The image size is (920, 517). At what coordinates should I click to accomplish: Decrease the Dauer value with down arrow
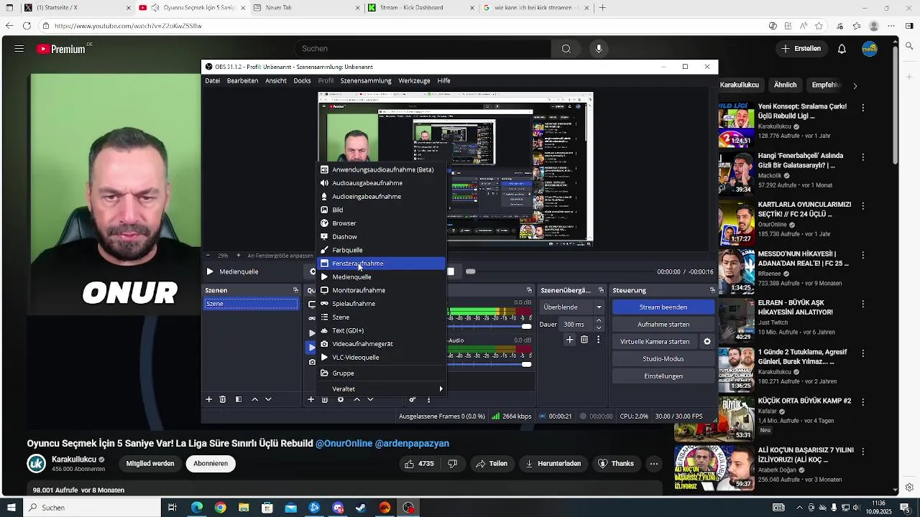(599, 328)
